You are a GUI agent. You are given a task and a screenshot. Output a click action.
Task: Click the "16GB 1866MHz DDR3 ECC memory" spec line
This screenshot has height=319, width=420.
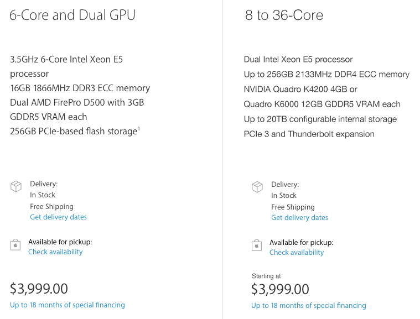coord(80,88)
